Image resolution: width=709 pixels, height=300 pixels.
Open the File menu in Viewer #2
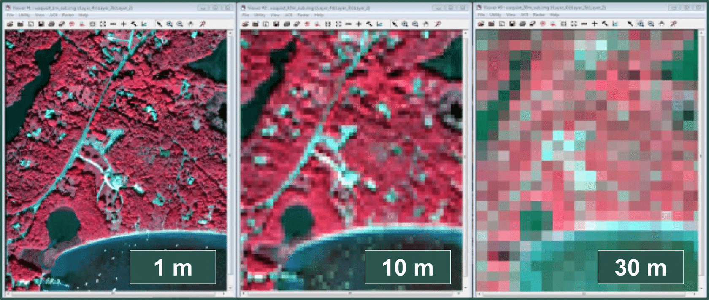click(245, 15)
